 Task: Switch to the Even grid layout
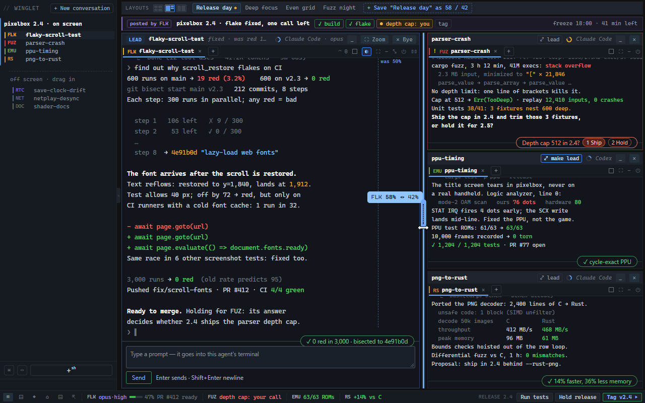coord(300,8)
